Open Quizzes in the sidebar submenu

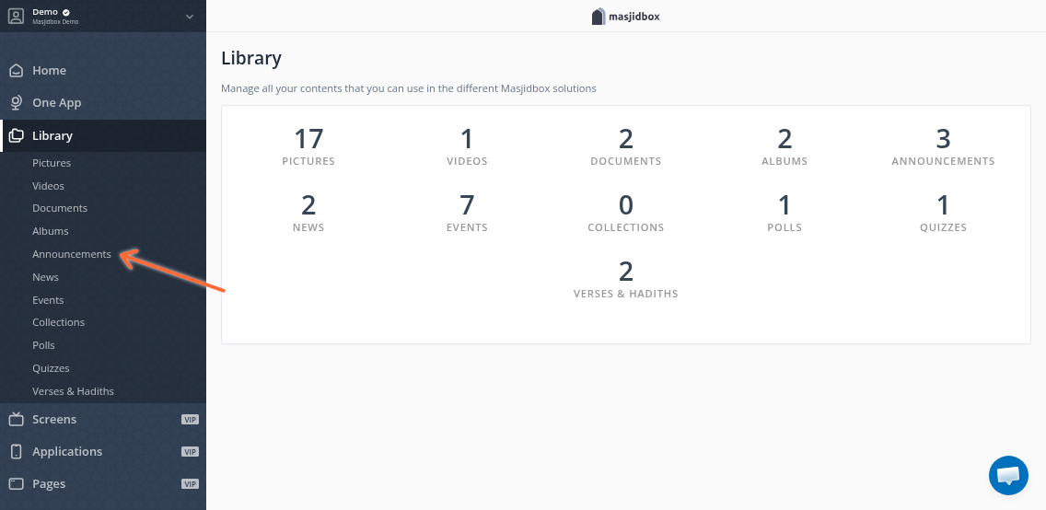[x=51, y=368]
